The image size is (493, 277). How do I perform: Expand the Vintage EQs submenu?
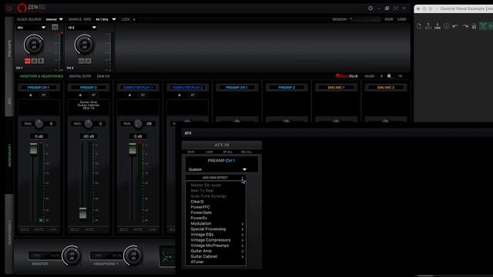217,235
